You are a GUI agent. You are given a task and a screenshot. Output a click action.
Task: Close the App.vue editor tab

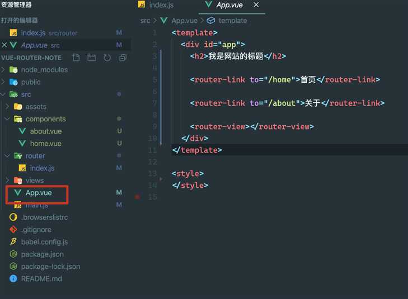coord(256,5)
